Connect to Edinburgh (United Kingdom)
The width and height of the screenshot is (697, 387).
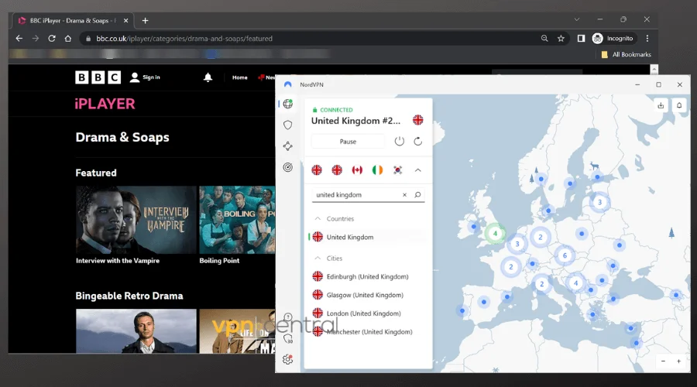[x=368, y=276]
